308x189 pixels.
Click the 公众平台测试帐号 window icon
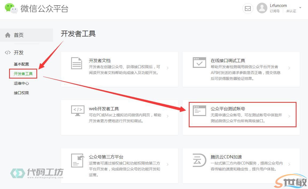coord(199,111)
